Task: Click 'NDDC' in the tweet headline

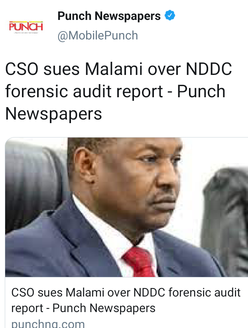Action: click(x=209, y=69)
